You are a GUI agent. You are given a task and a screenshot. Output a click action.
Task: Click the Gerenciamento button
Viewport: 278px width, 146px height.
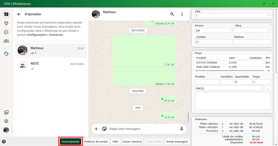(70, 141)
